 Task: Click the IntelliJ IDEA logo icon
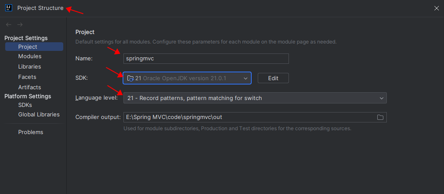[x=8, y=8]
